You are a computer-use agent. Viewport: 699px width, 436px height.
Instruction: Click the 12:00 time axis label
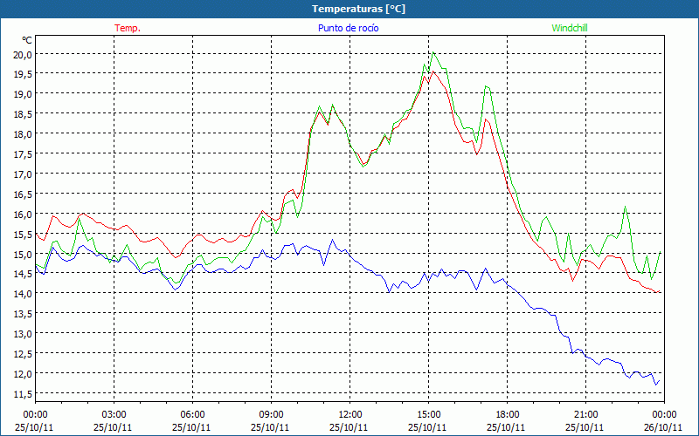click(x=350, y=415)
